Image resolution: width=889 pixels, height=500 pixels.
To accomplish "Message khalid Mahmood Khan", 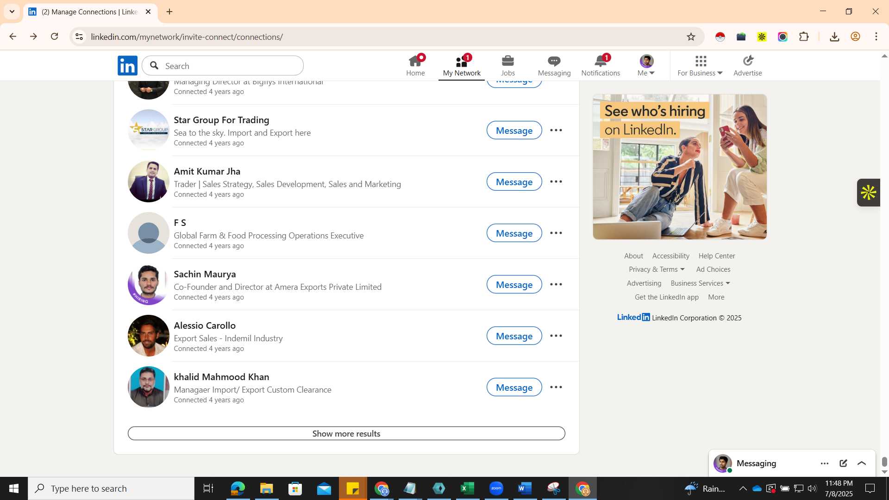I will coord(514,387).
